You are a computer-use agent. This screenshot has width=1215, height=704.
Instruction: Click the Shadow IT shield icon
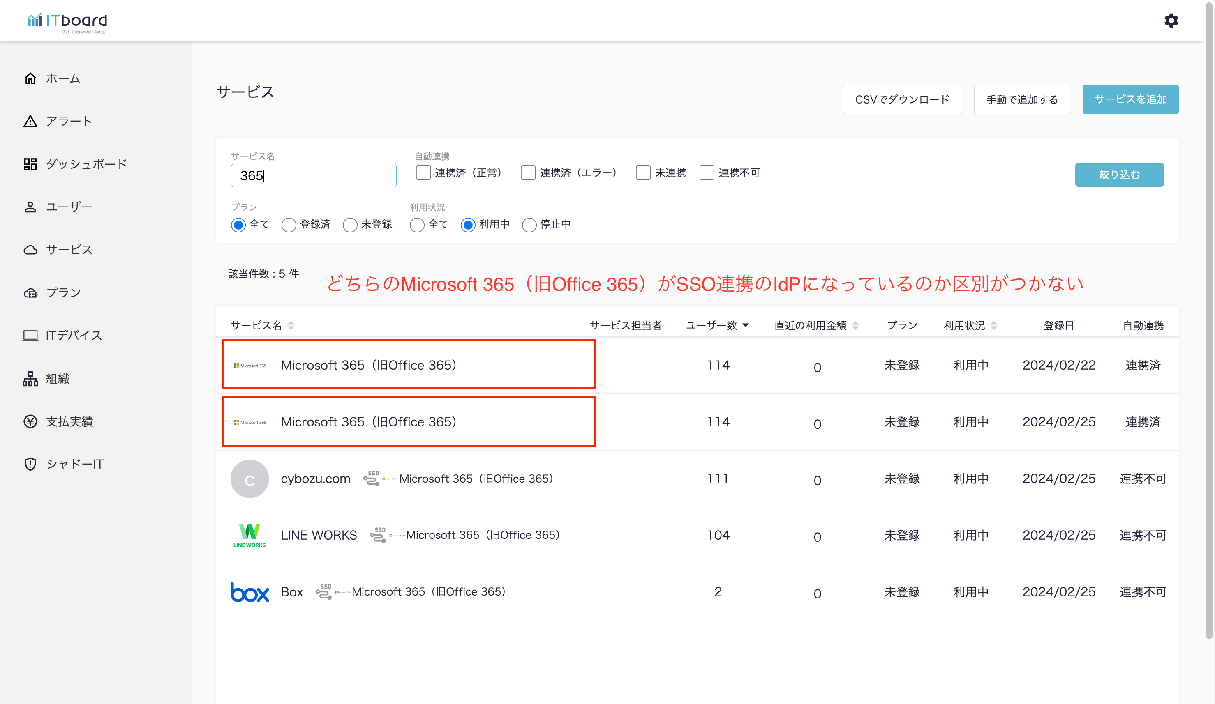(30, 464)
